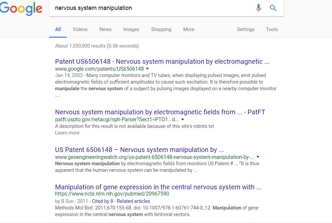
Task: Switch to the Videos tab
Action: point(80,29)
